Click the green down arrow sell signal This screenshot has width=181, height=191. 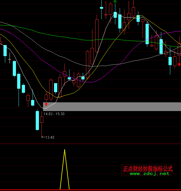point(115,2)
